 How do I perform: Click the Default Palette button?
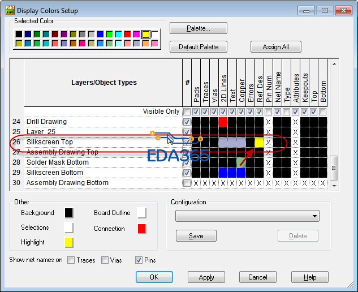pyautogui.click(x=199, y=47)
